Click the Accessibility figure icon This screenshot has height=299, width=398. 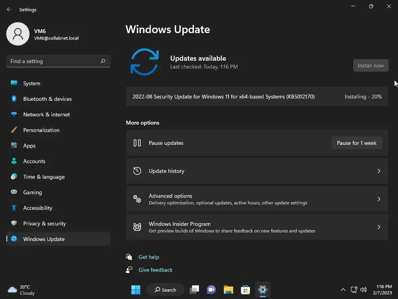[x=14, y=208]
